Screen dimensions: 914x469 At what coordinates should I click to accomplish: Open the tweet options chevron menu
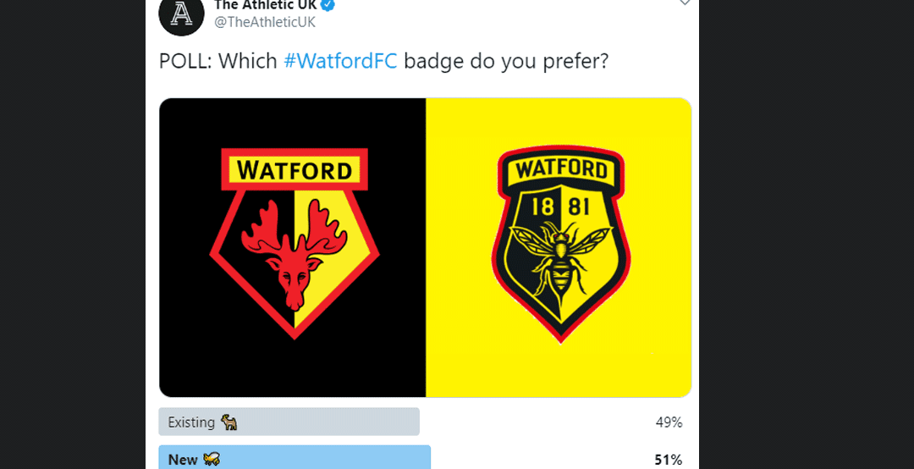685,3
